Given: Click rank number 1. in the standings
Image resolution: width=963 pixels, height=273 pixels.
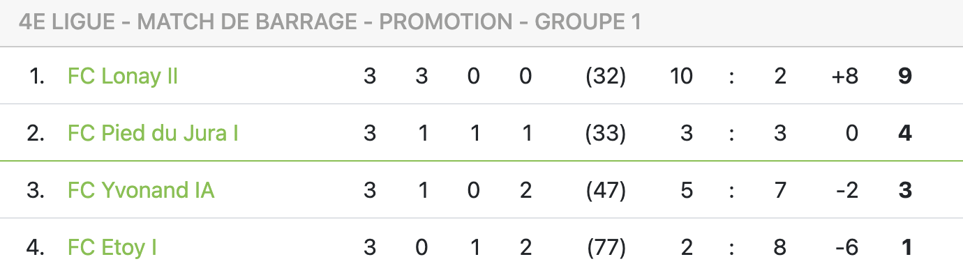Looking at the screenshot, I should click(x=37, y=76).
